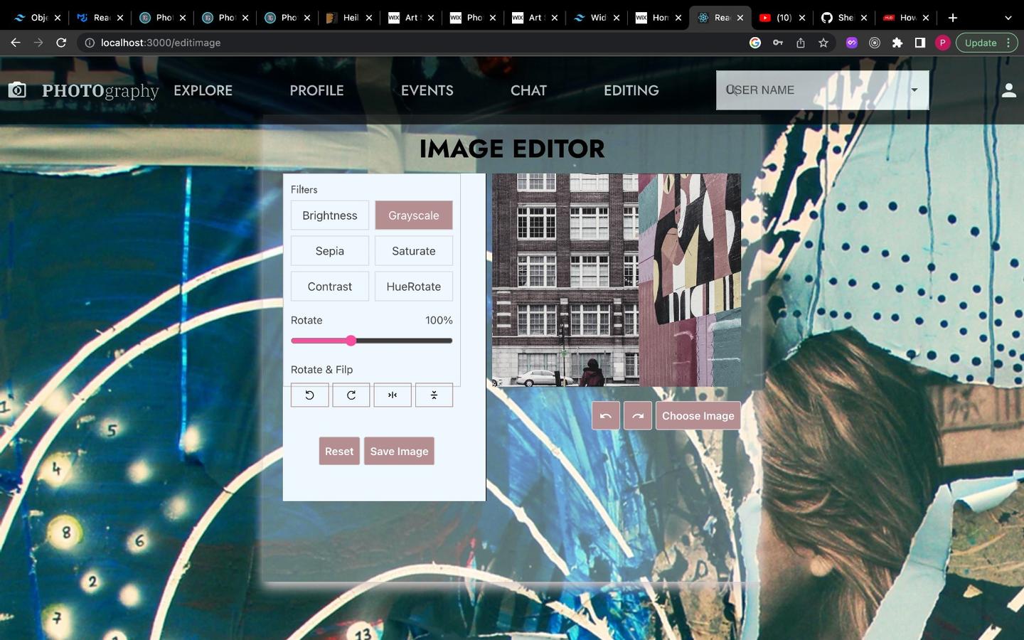
Task: Toggle the Grayscale filter
Action: click(x=414, y=215)
